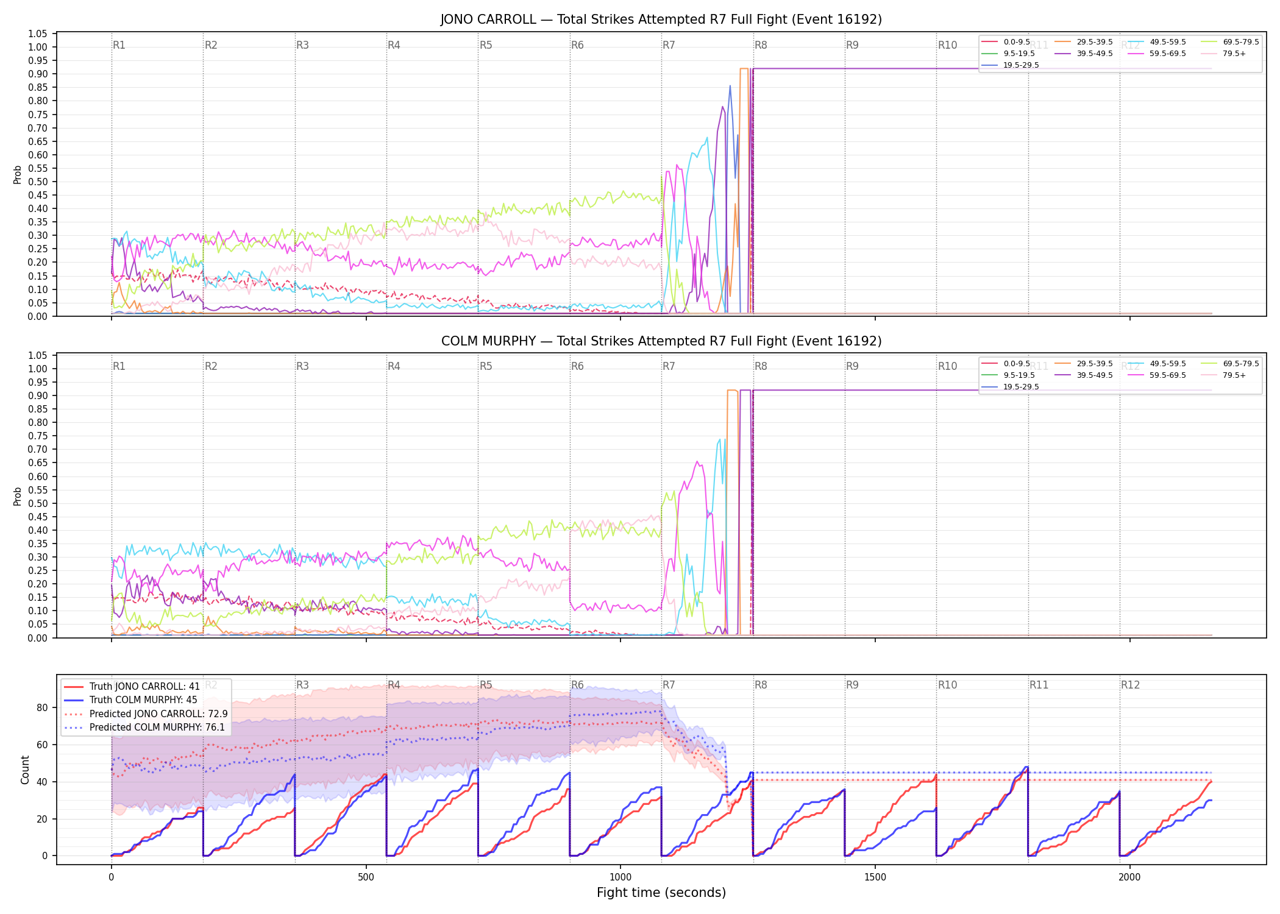Click the JONO CARROLL chart title
The width and height of the screenshot is (1280, 914).
(661, 19)
